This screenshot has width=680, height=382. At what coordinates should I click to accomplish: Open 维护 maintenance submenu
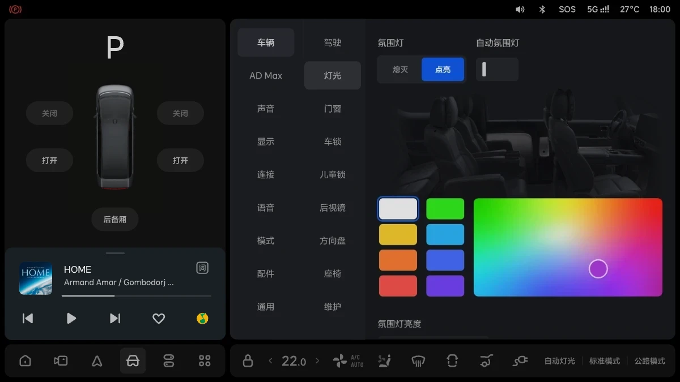(x=333, y=307)
